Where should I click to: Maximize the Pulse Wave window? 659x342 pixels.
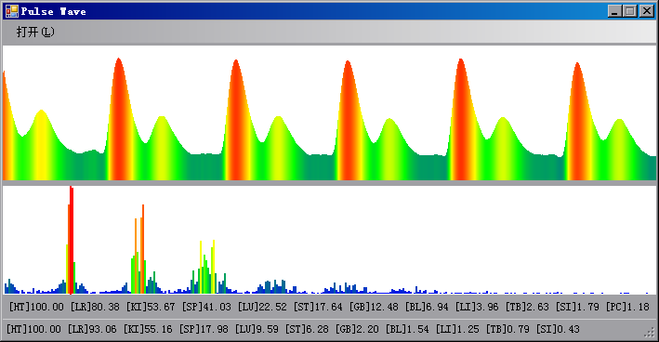click(x=630, y=11)
